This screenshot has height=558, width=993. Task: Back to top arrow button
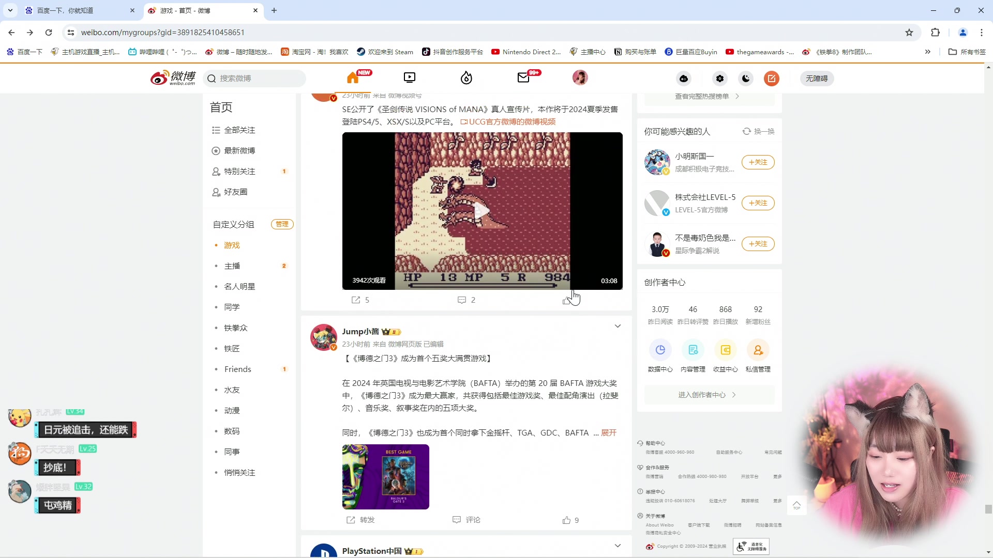tap(796, 505)
